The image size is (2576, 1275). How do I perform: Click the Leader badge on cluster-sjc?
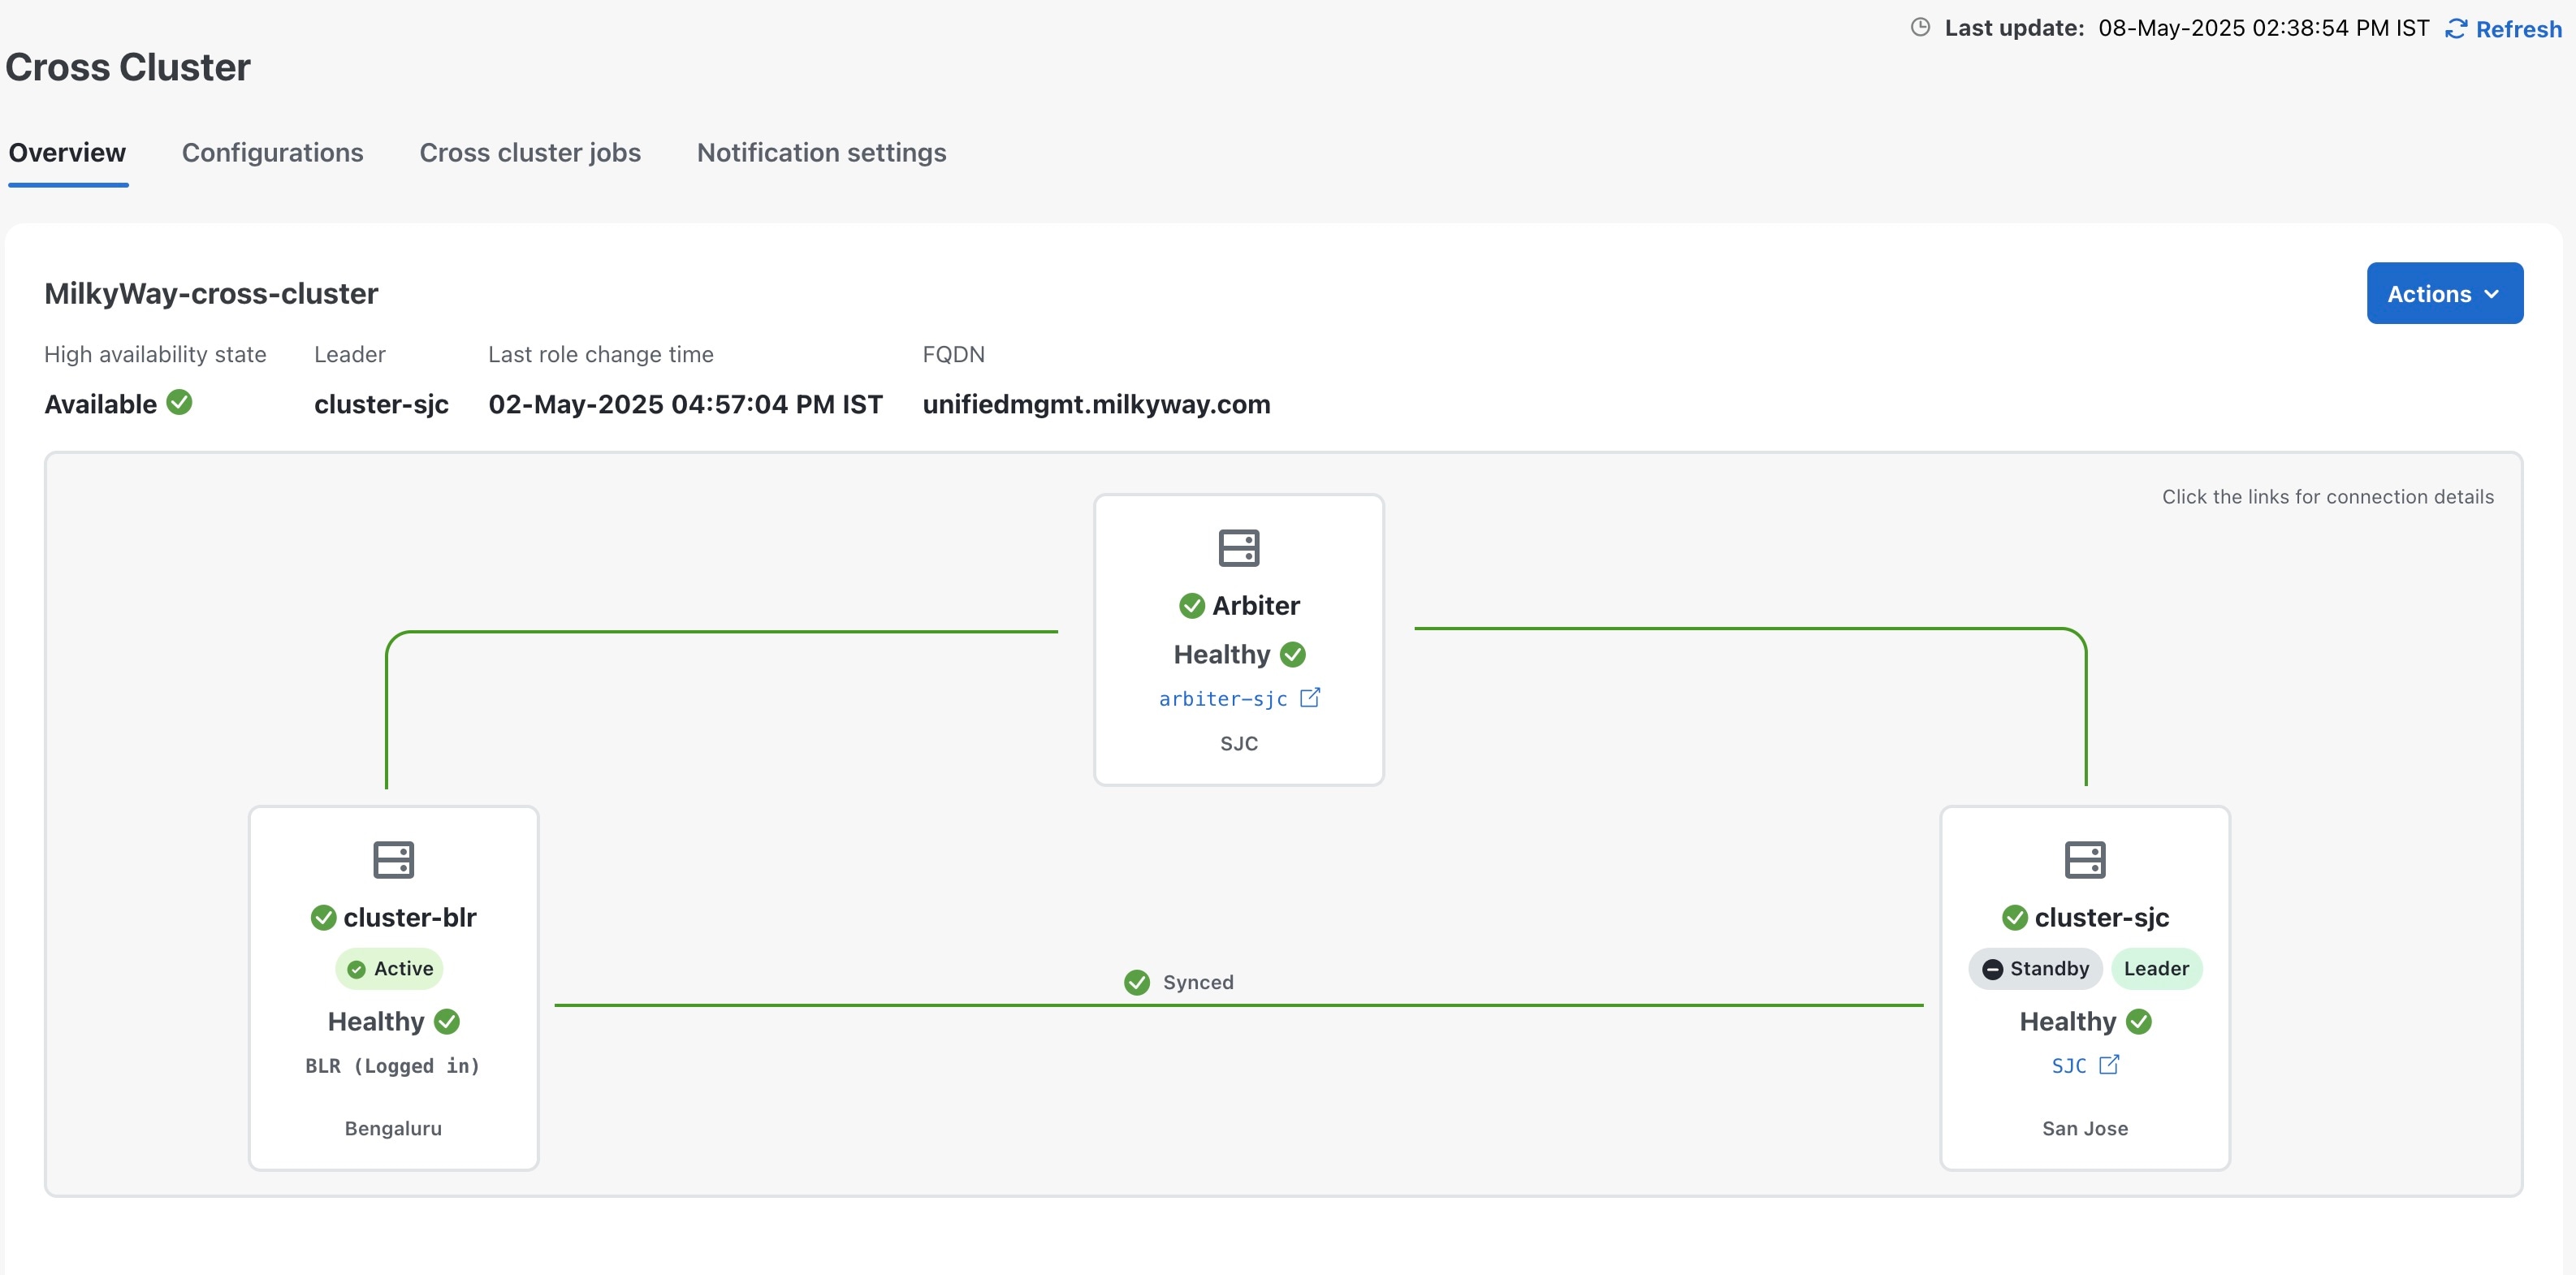[2156, 968]
